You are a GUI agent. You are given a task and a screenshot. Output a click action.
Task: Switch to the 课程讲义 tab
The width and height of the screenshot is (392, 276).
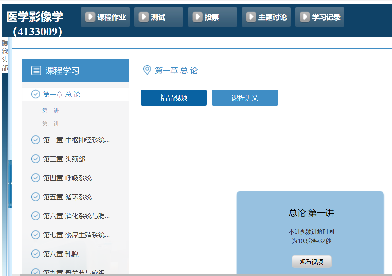(245, 98)
